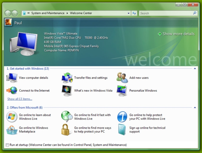Collapse the Offers from Microsoft section
The height and width of the screenshot is (153, 202).
(195, 108)
